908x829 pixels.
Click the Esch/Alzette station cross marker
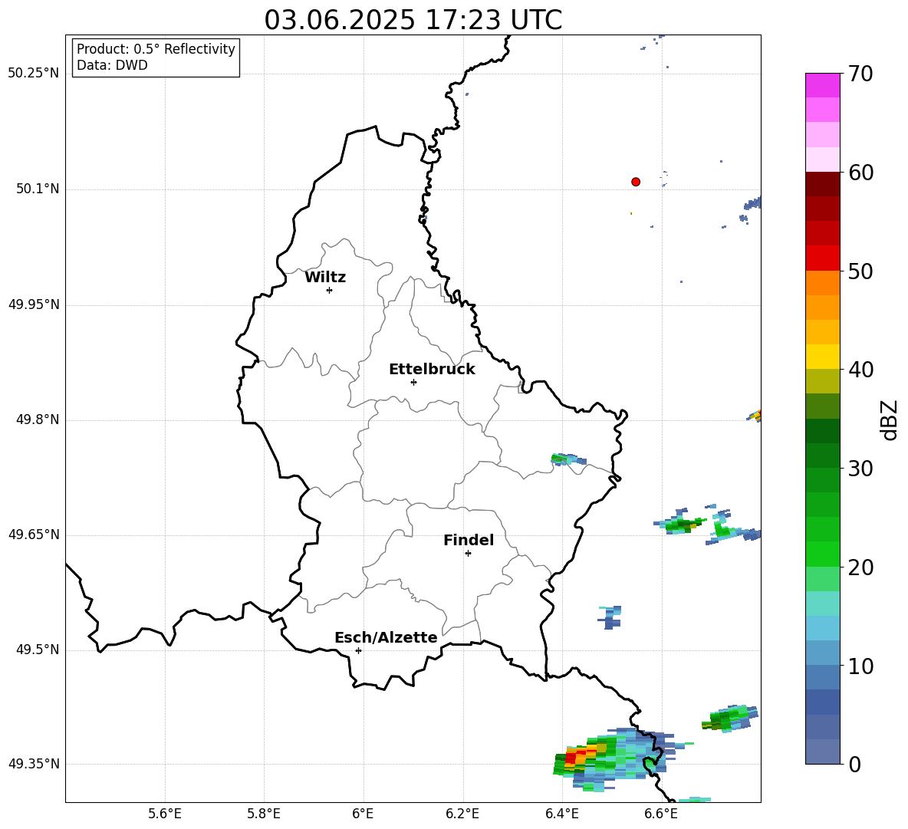coord(358,650)
